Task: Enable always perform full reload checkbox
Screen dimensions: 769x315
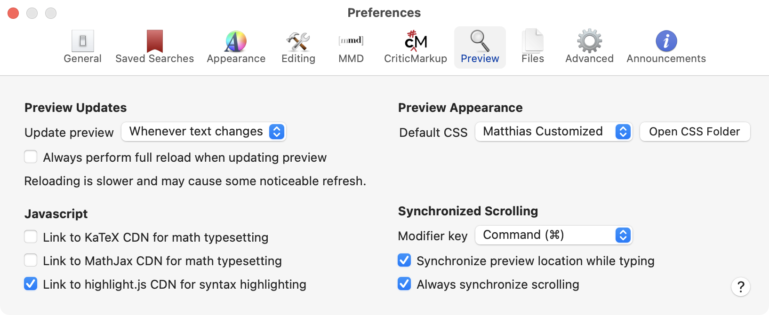Action: 31,157
